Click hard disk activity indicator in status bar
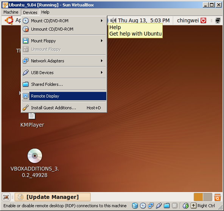The image size is (224, 211). [x=135, y=206]
